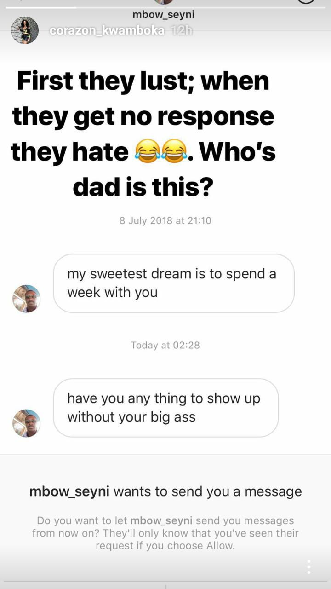Image resolution: width=331 pixels, height=589 pixels.
Task: Tap the 'Who's dad is this?' caption line
Action: click(143, 188)
